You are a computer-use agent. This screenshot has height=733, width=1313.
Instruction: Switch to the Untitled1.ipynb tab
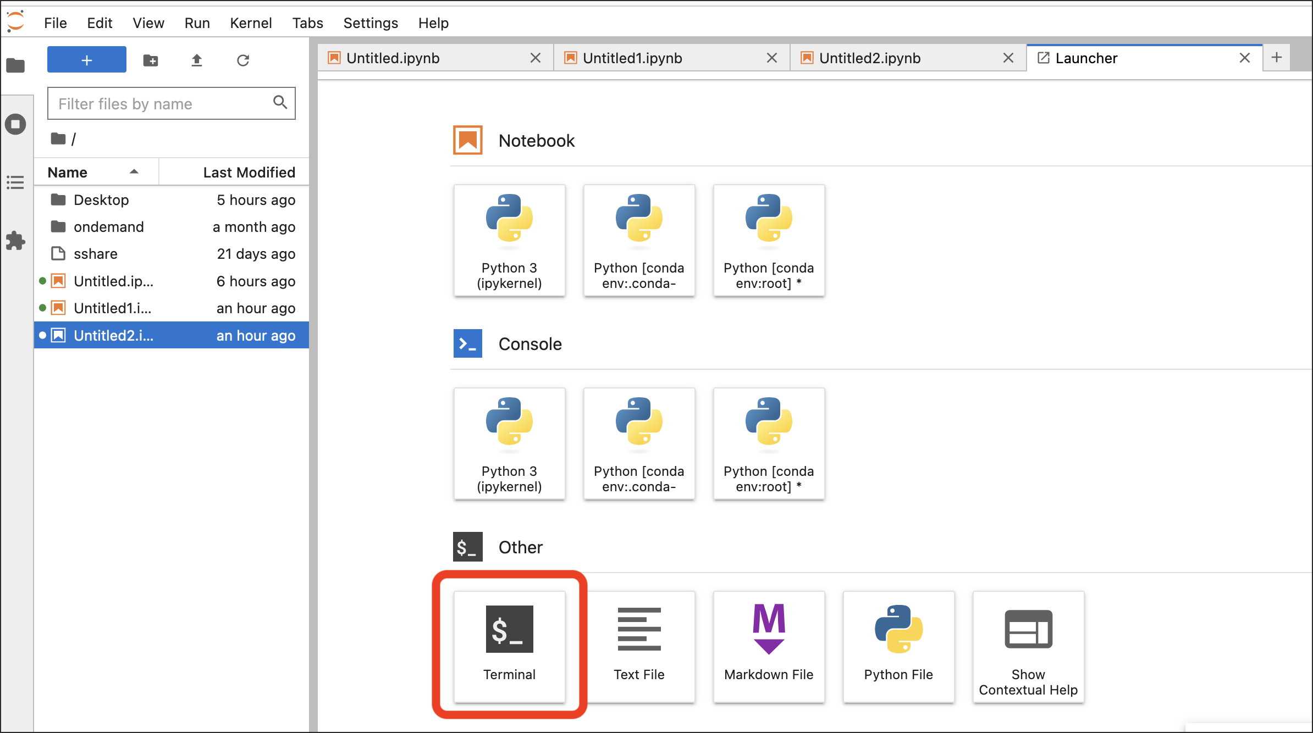point(632,58)
